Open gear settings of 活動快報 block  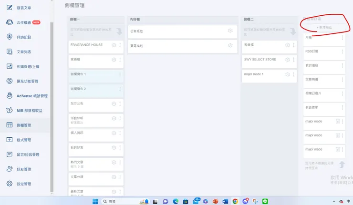click(114, 118)
